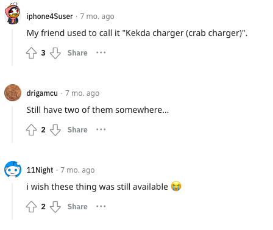Collapse 11Night's comment thread line
Image resolution: width=273 pixels, height=230 pixels.
tap(12, 201)
